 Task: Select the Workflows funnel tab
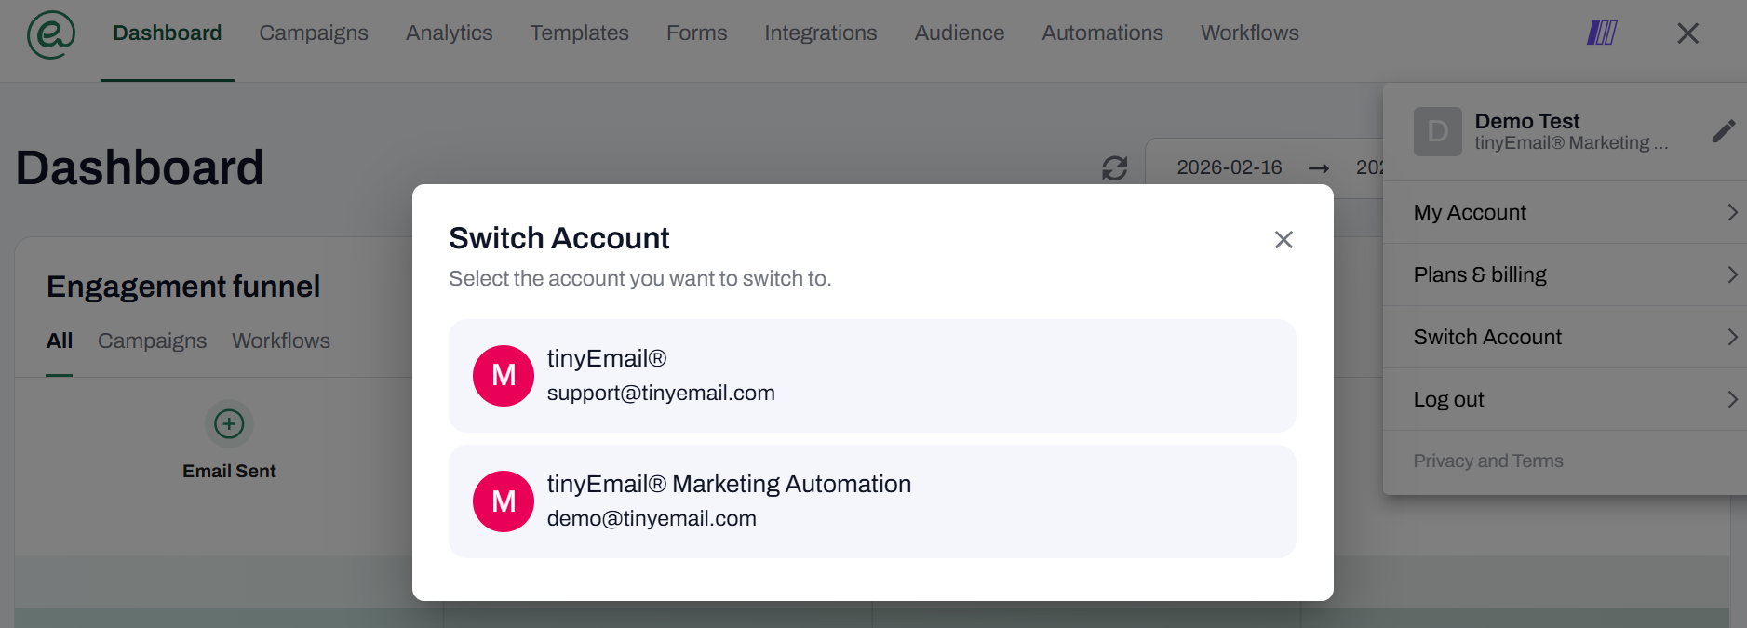point(280,341)
